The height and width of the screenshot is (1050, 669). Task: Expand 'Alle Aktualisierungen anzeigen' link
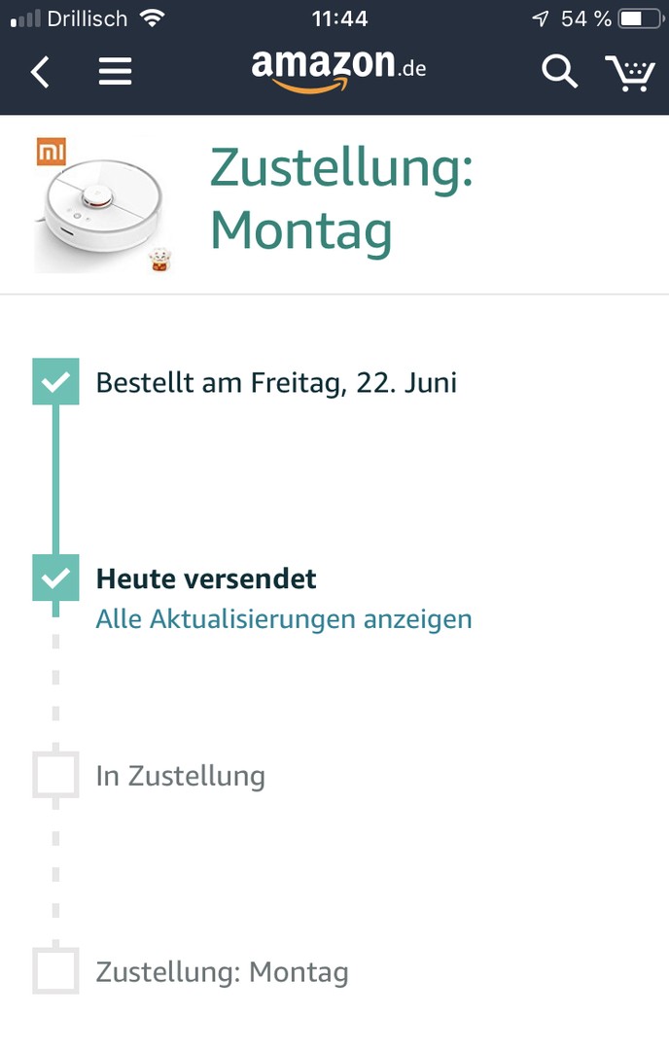tap(283, 619)
